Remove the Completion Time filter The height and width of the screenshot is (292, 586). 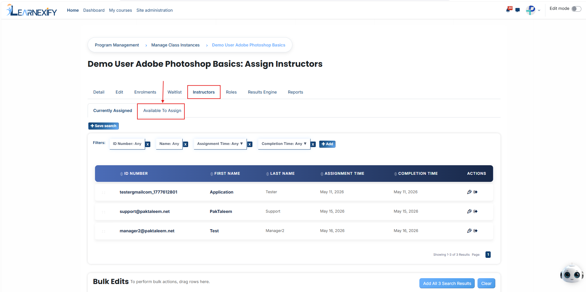(x=313, y=144)
